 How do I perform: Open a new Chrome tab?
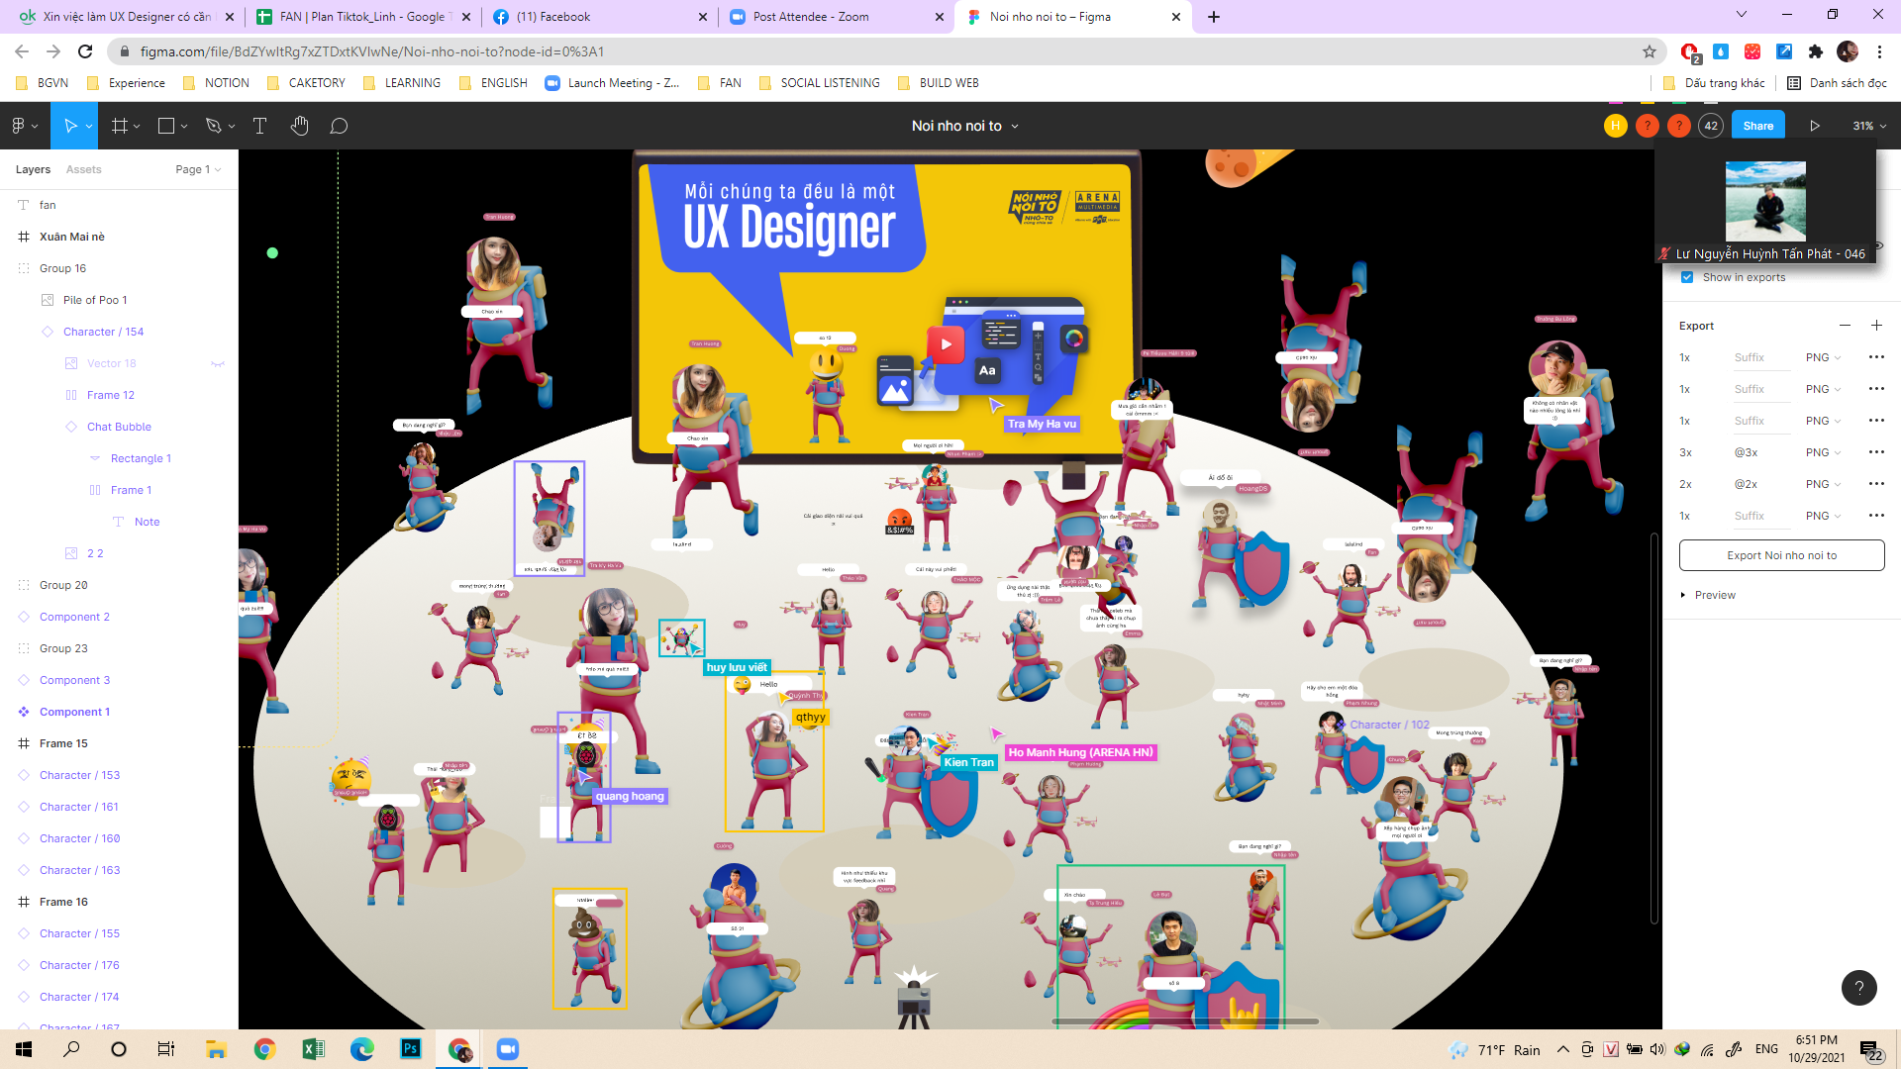pos(1214,17)
